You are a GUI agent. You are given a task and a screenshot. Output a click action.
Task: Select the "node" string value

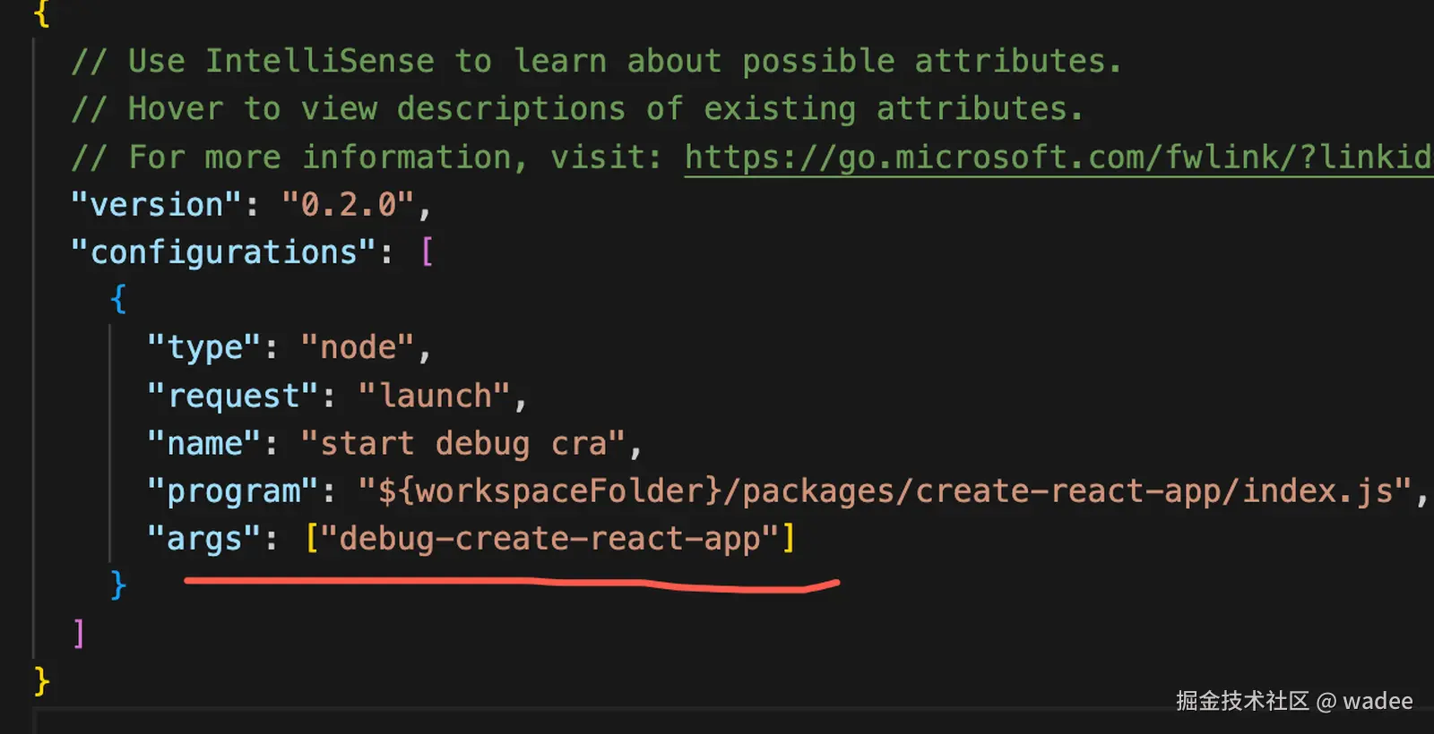click(358, 347)
